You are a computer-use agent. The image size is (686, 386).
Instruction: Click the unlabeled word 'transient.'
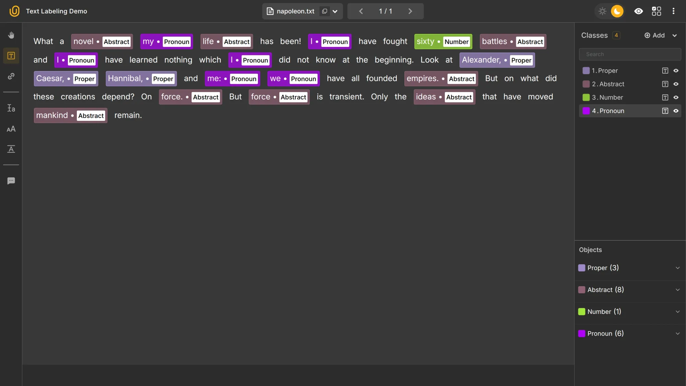(346, 97)
